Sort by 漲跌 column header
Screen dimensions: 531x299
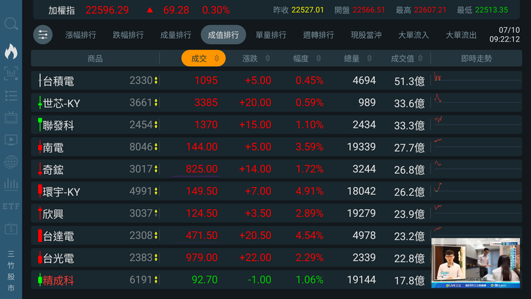coord(256,59)
